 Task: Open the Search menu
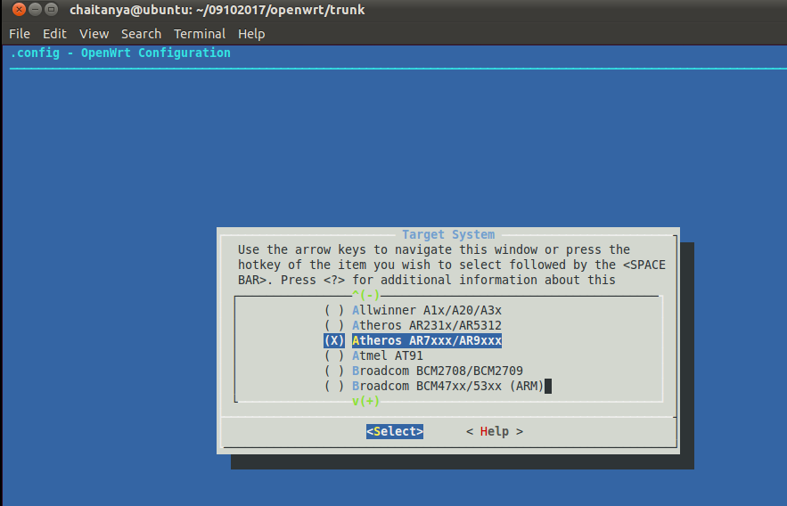(141, 34)
